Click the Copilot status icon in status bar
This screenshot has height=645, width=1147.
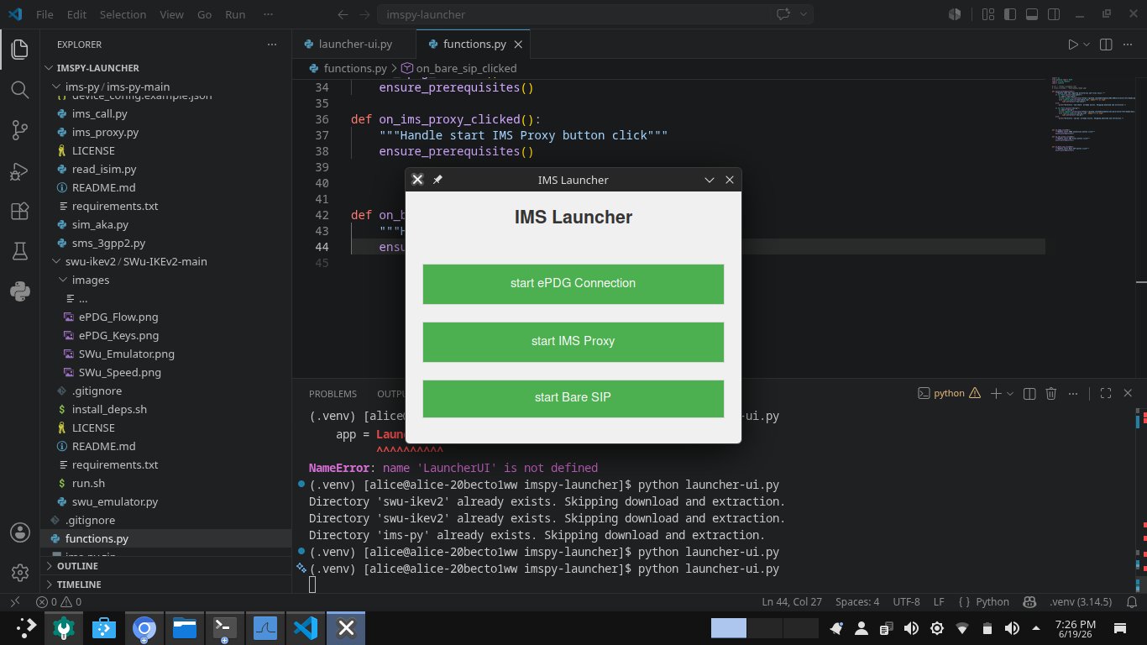pyautogui.click(x=1028, y=602)
